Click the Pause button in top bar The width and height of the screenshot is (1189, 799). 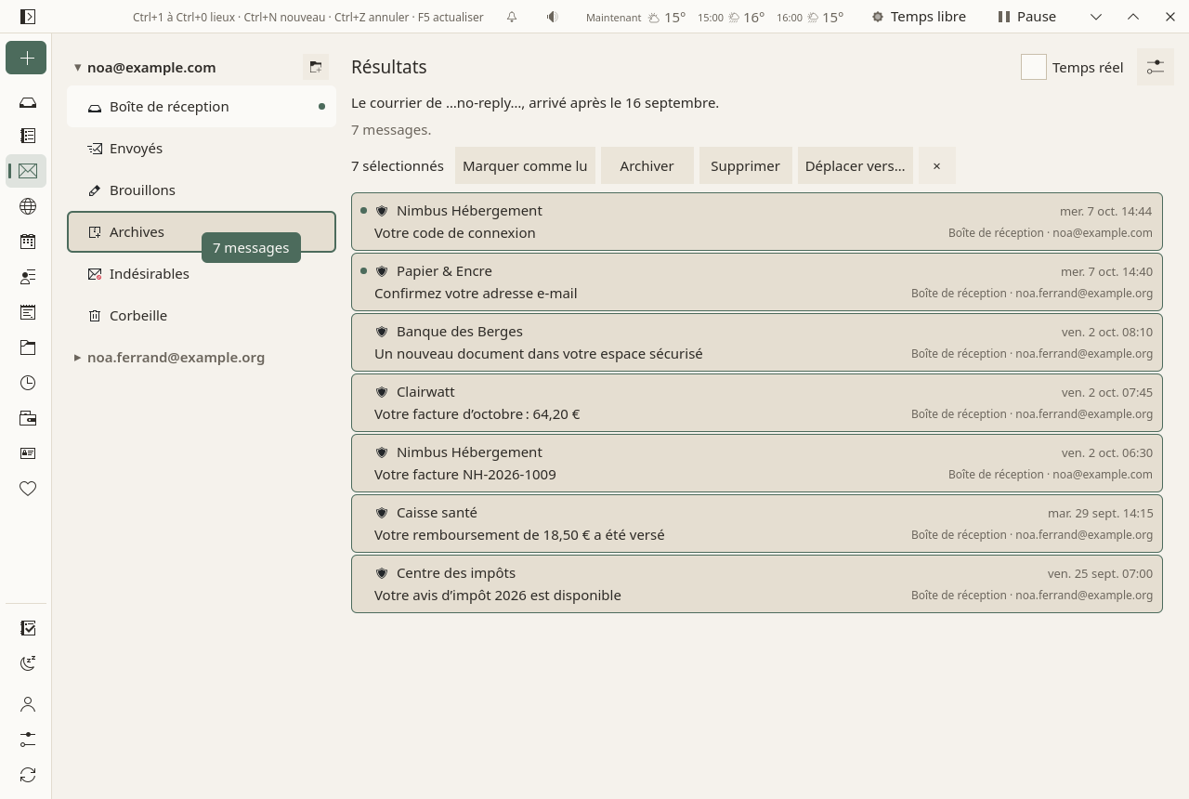pos(1027,17)
